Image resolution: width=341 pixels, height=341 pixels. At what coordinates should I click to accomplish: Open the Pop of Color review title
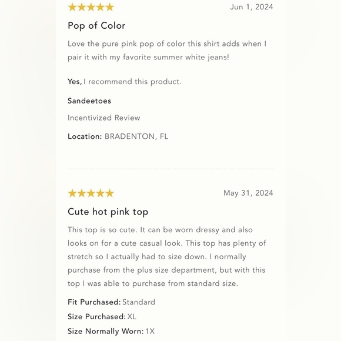(x=96, y=26)
